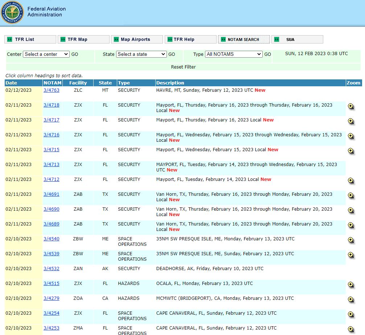Open the Map Airports tab

coord(137,39)
